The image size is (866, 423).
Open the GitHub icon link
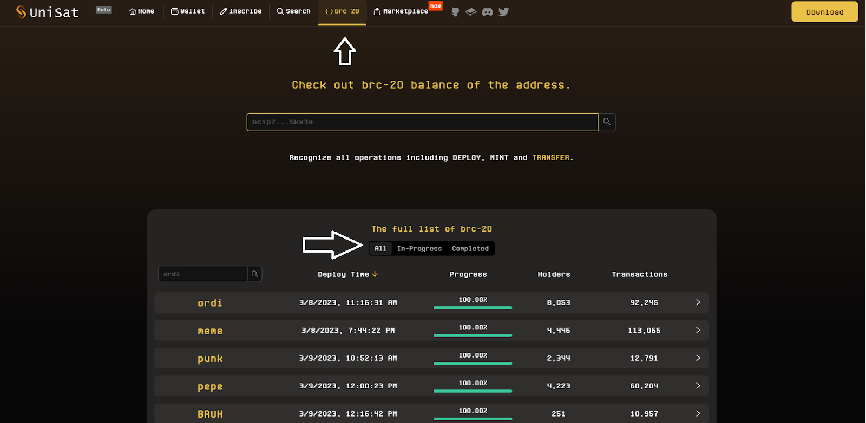click(x=455, y=12)
